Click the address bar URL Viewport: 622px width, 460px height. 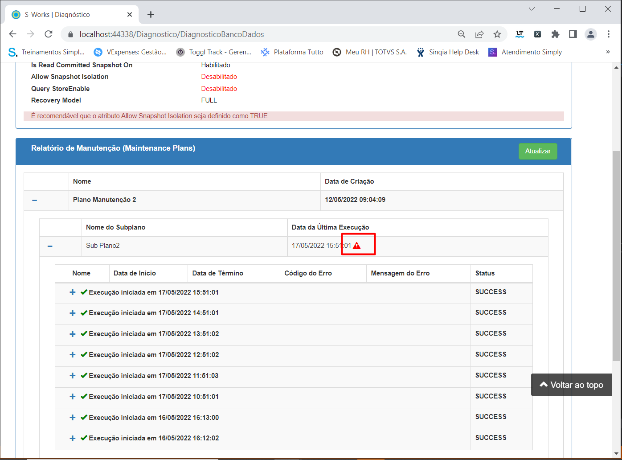(172, 34)
